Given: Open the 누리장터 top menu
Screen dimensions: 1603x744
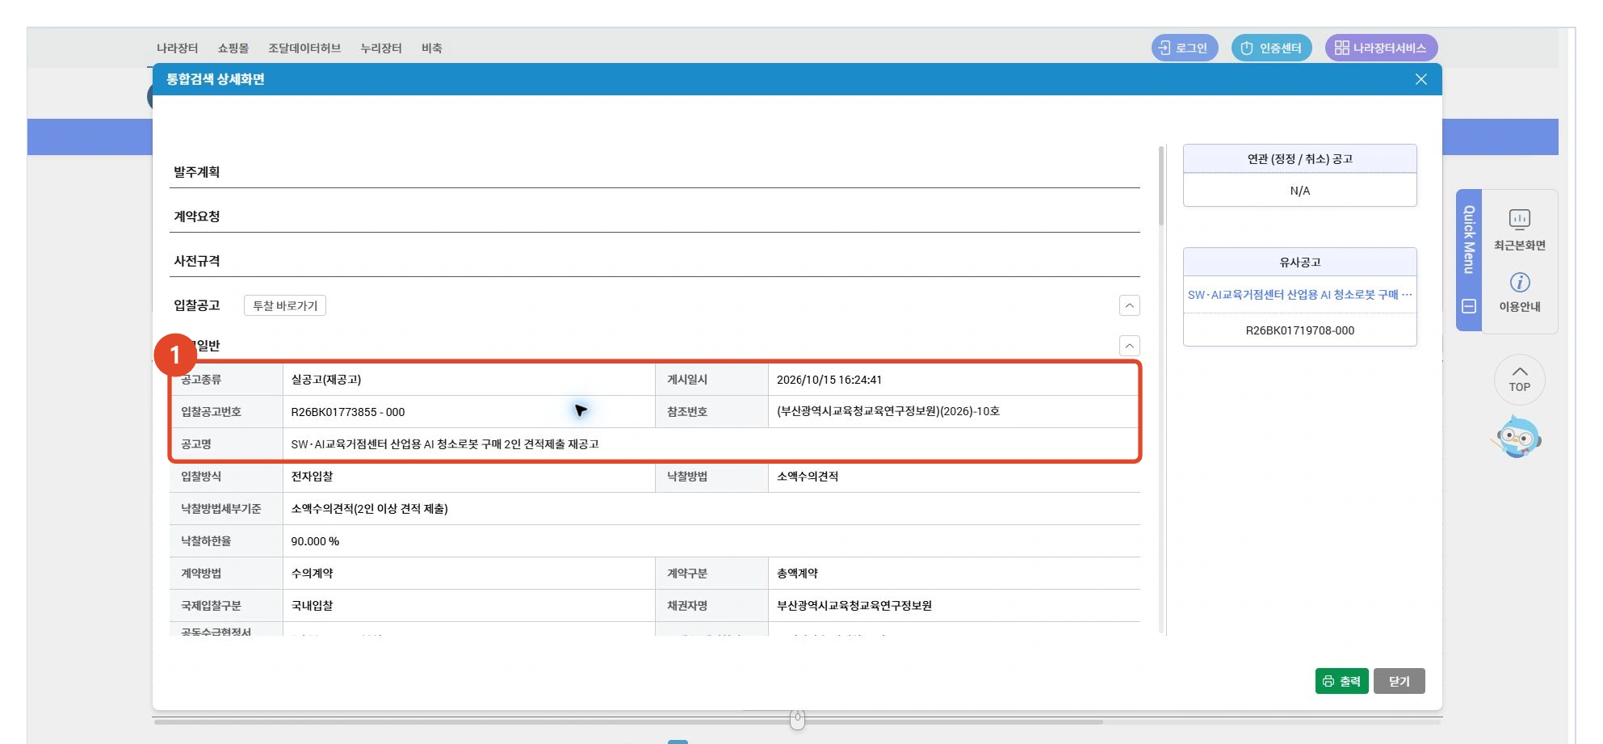Looking at the screenshot, I should 381,48.
